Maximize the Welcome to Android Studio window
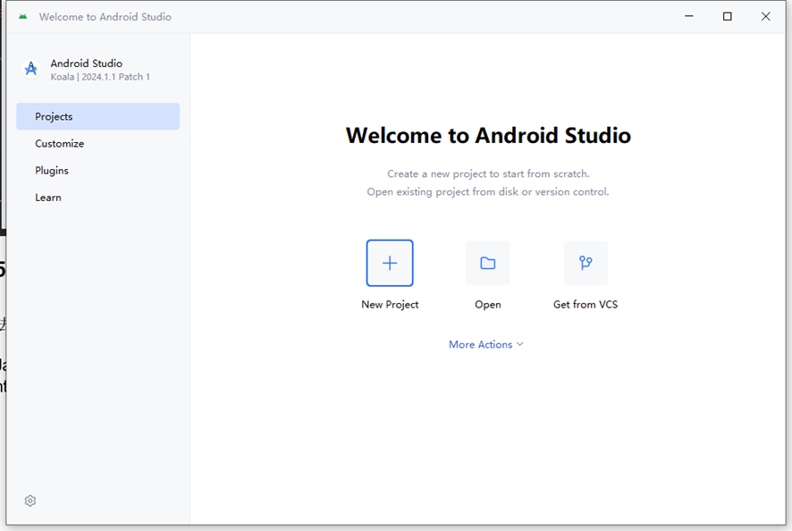This screenshot has height=531, width=792. (728, 17)
